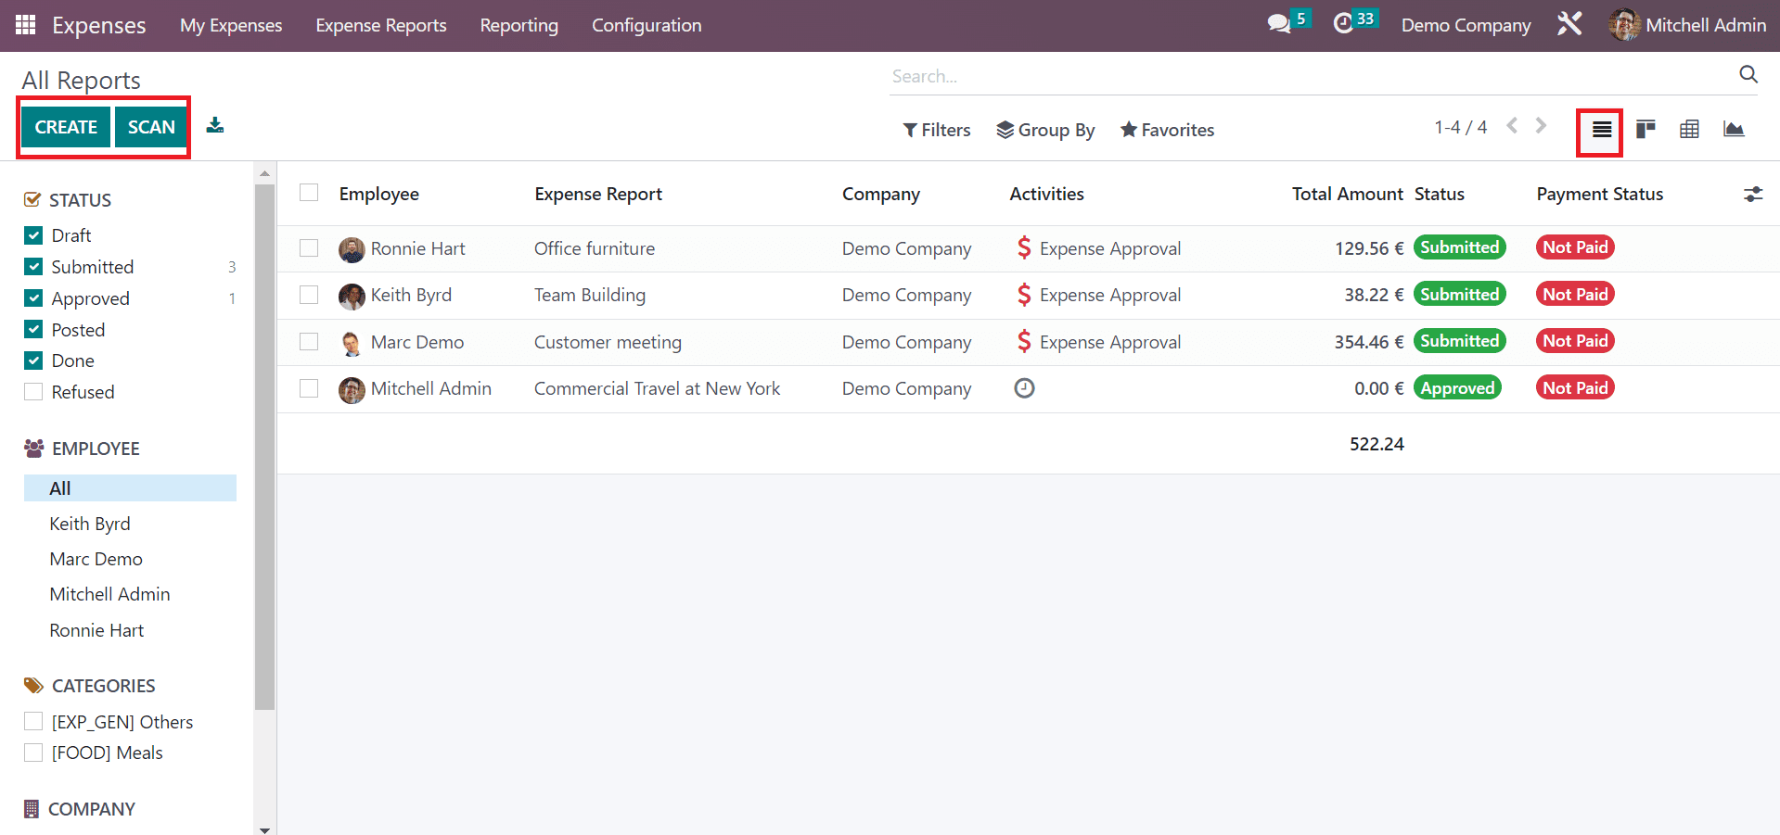Click the search magnifier icon
The width and height of the screenshot is (1780, 835).
[x=1748, y=75]
